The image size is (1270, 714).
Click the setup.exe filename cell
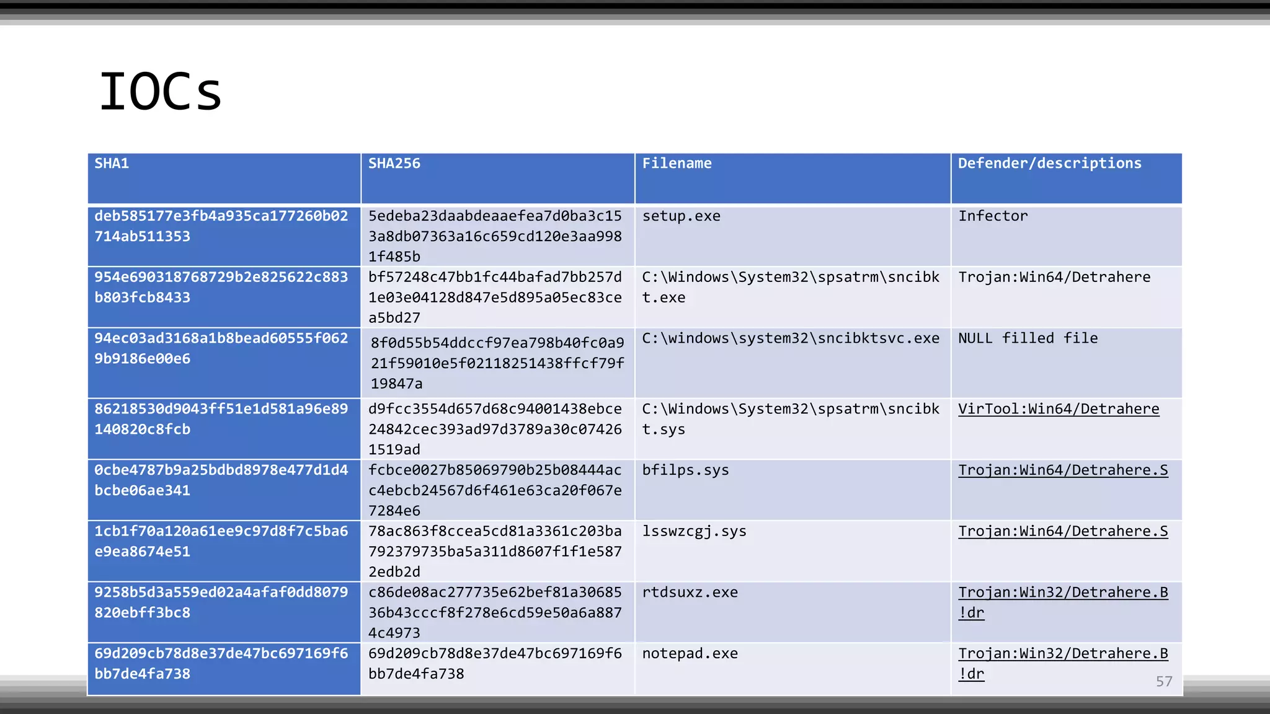793,236
